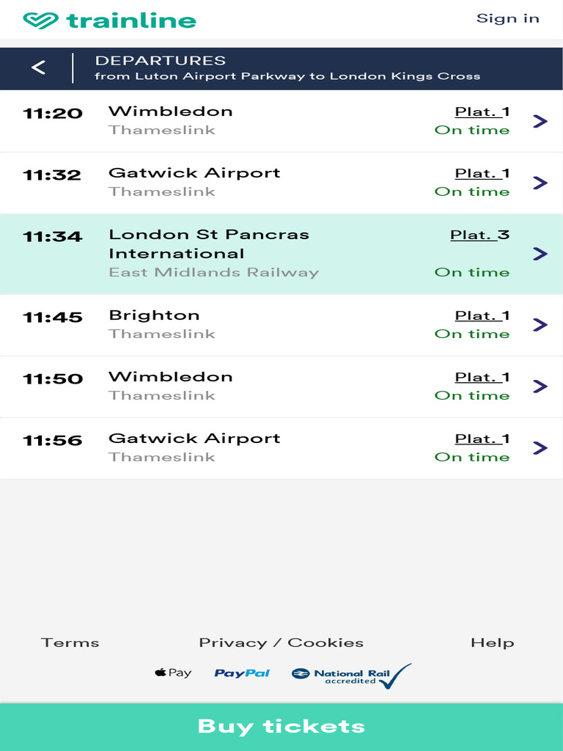This screenshot has height=751, width=563.
Task: Click the National Rail accredited badge
Action: (x=351, y=675)
